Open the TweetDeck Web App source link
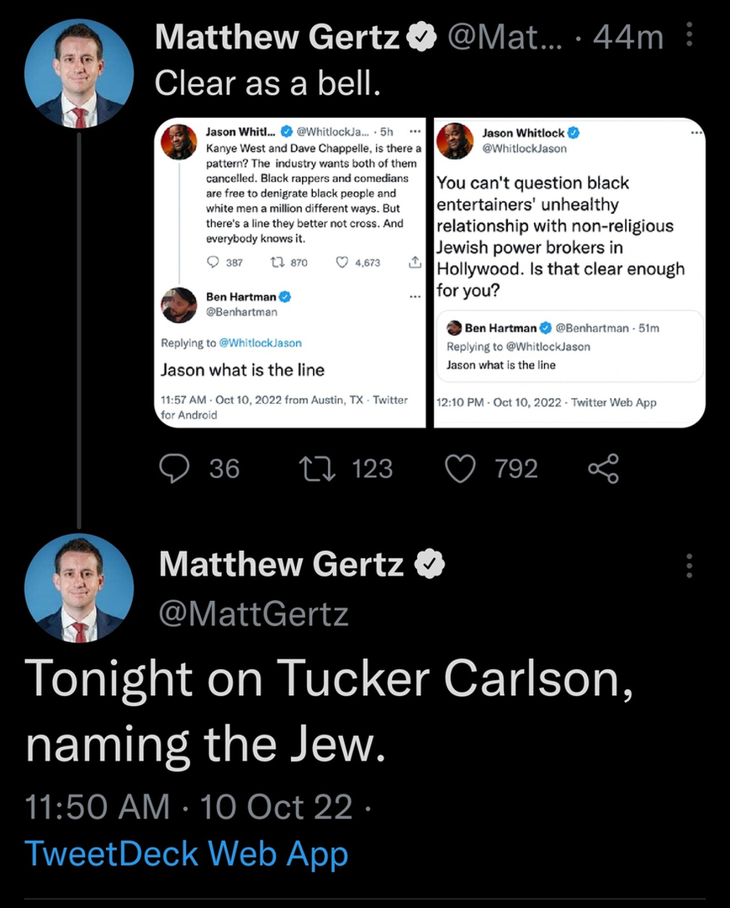 (186, 853)
